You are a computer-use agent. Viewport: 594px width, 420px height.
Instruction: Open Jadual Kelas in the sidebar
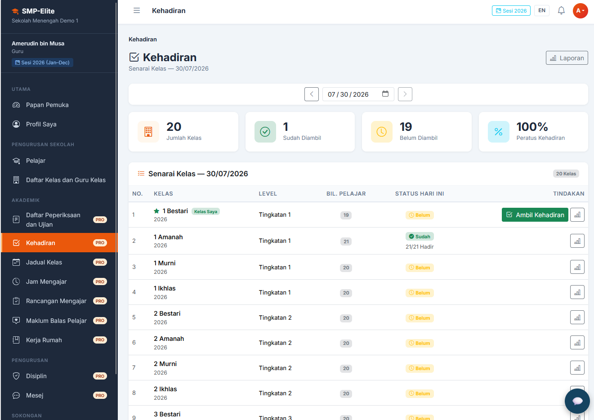[58, 262]
